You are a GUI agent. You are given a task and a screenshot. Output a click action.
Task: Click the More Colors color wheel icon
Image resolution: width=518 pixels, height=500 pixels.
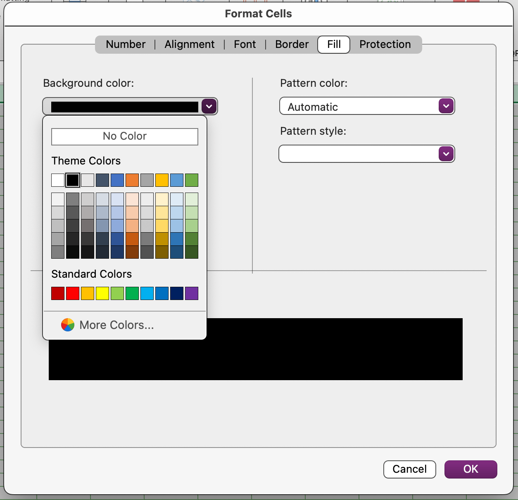(68, 325)
